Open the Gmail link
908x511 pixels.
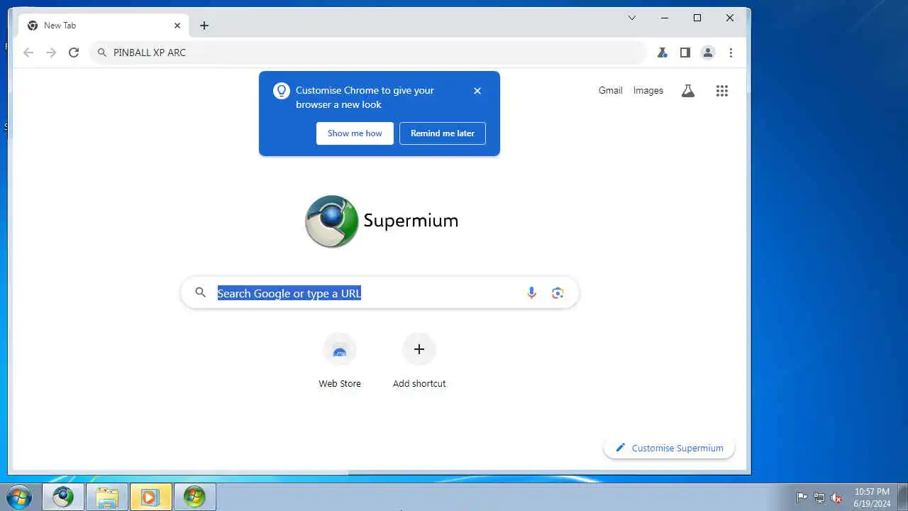click(x=610, y=91)
